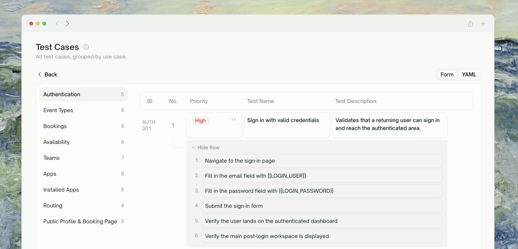This screenshot has height=249, width=518.
Task: Edit step 'Navigate to the sign-in page'
Action: coord(322,161)
